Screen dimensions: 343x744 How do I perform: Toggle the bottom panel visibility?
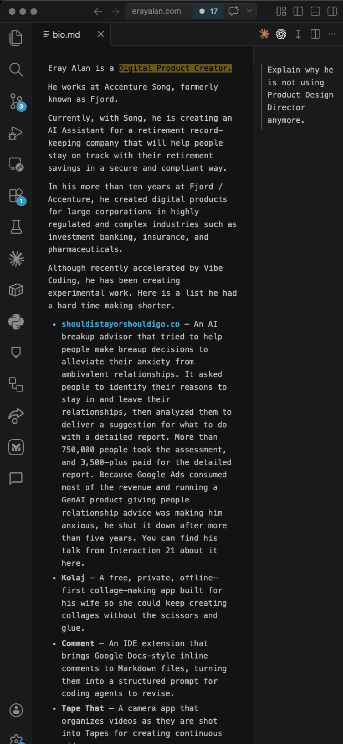(x=315, y=11)
